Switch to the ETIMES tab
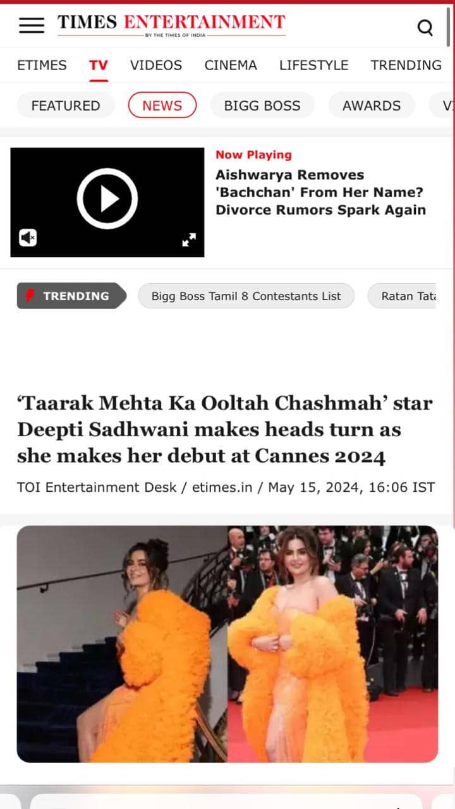This screenshot has width=455, height=809. coord(42,65)
